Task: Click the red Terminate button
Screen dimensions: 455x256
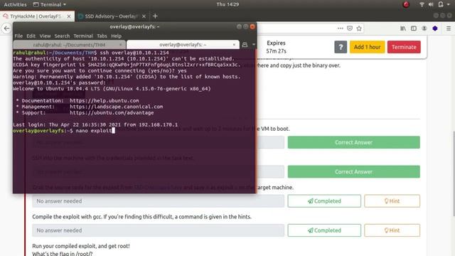Action: (x=404, y=47)
